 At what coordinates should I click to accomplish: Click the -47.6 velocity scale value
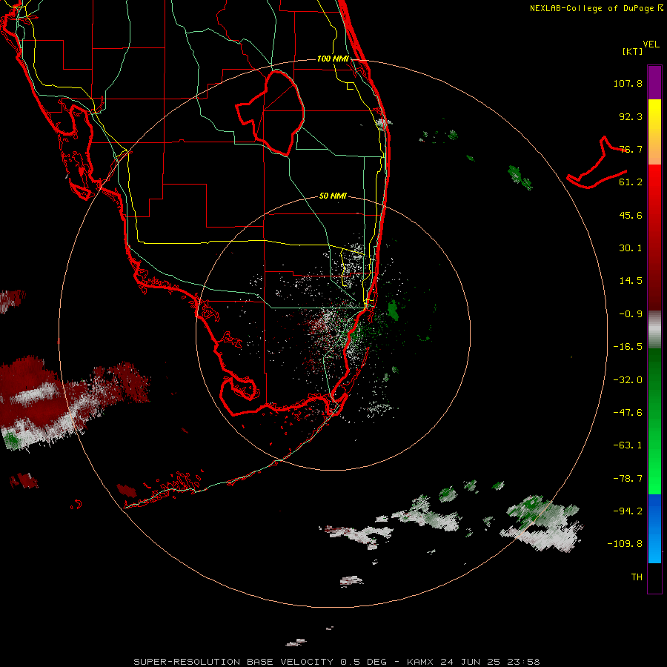coord(628,413)
